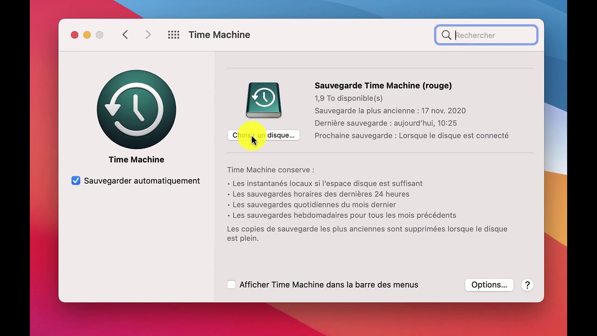Focus the Rechercher search field
Image resolution: width=597 pixels, height=336 pixels.
click(x=486, y=35)
